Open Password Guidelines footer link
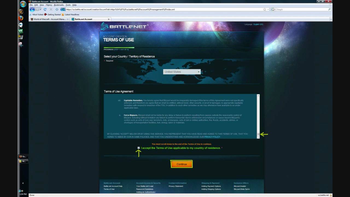Screen dimensions: 350x197 click(145, 189)
